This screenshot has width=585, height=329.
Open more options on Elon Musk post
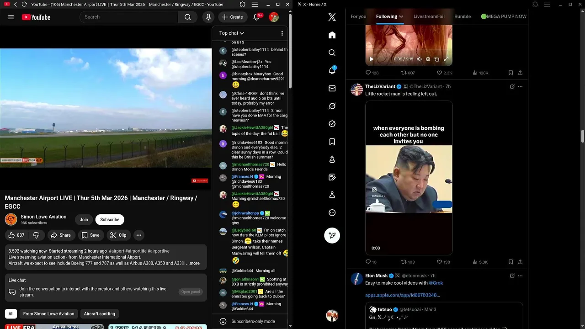tap(520, 276)
